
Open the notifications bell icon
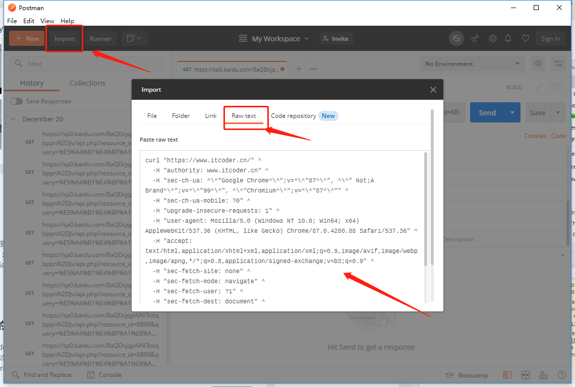coord(508,39)
